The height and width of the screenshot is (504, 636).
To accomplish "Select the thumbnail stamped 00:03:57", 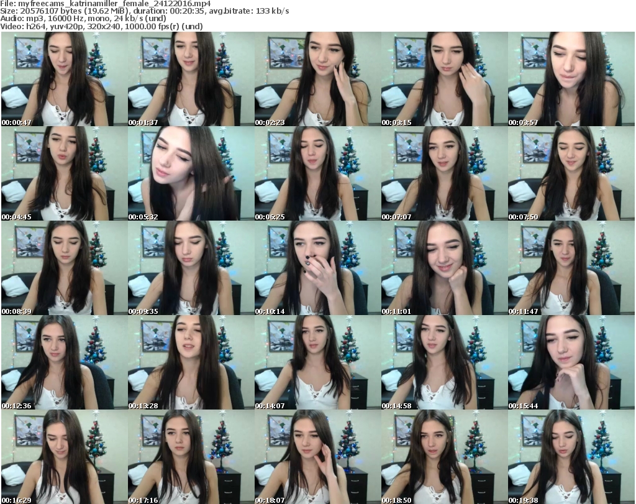I will pyautogui.click(x=571, y=79).
